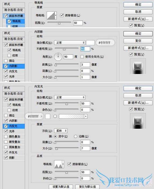Image resolution: width=154 pixels, height=189 pixels.
Task: Open 混合模式 dropdown in 内发光 dialog
Action: pyautogui.click(x=70, y=97)
